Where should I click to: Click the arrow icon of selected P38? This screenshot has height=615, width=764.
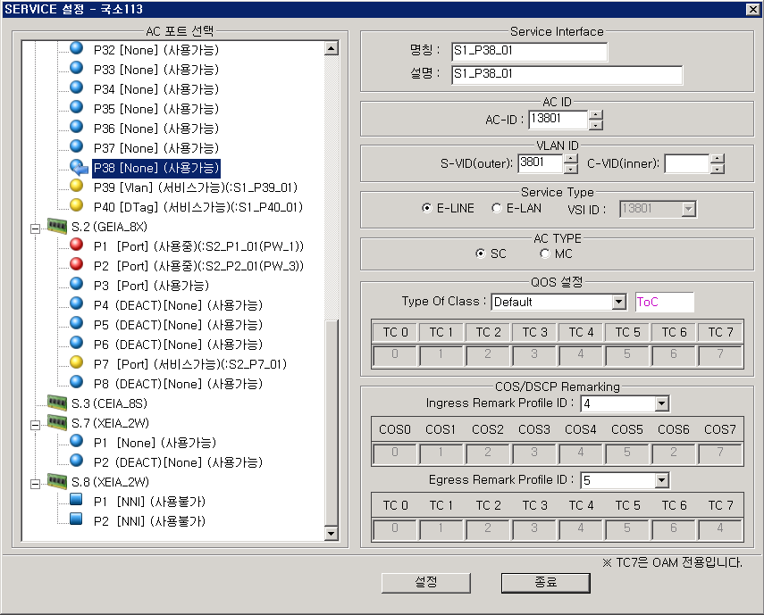click(x=78, y=167)
